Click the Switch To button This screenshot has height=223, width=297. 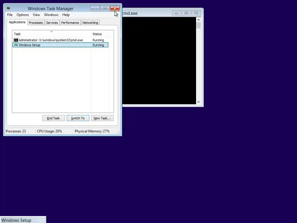tap(78, 118)
